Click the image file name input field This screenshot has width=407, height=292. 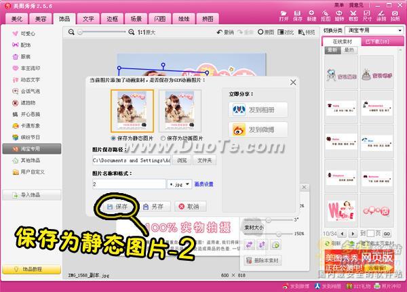click(x=128, y=184)
